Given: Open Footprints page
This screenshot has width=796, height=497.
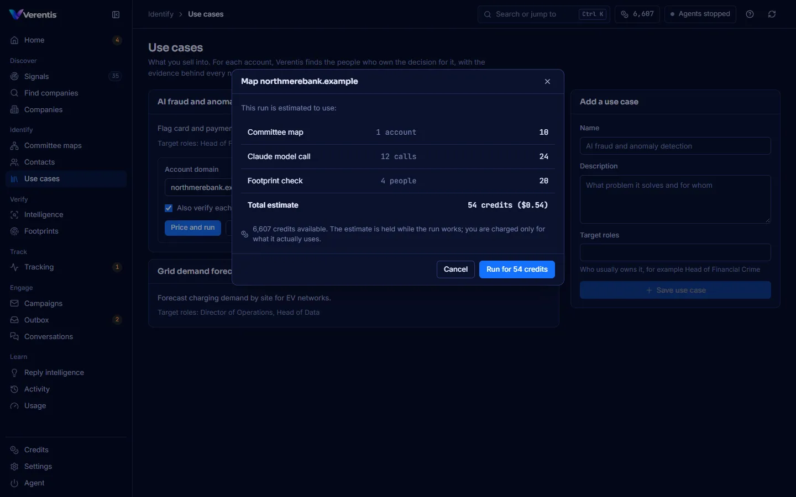Looking at the screenshot, I should click(x=66, y=231).
